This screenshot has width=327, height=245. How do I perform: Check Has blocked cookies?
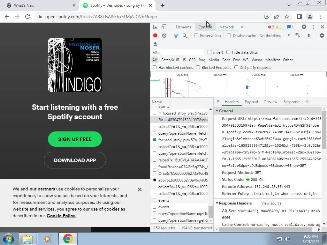(x=155, y=67)
